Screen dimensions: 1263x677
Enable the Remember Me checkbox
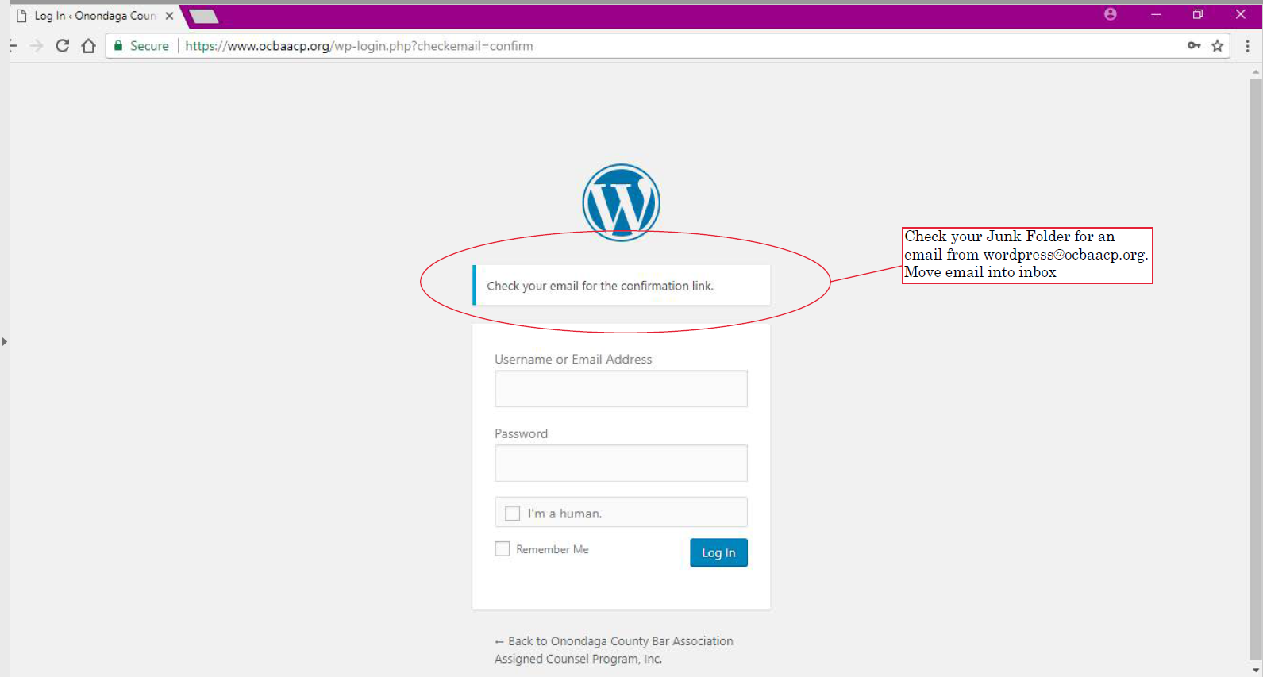(x=503, y=548)
